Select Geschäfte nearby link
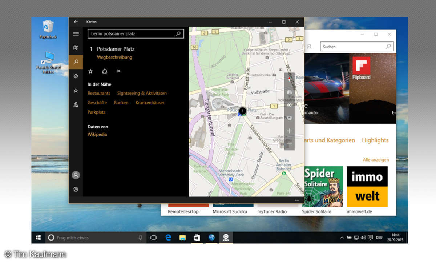Screen dimensions: 436x262 97,103
